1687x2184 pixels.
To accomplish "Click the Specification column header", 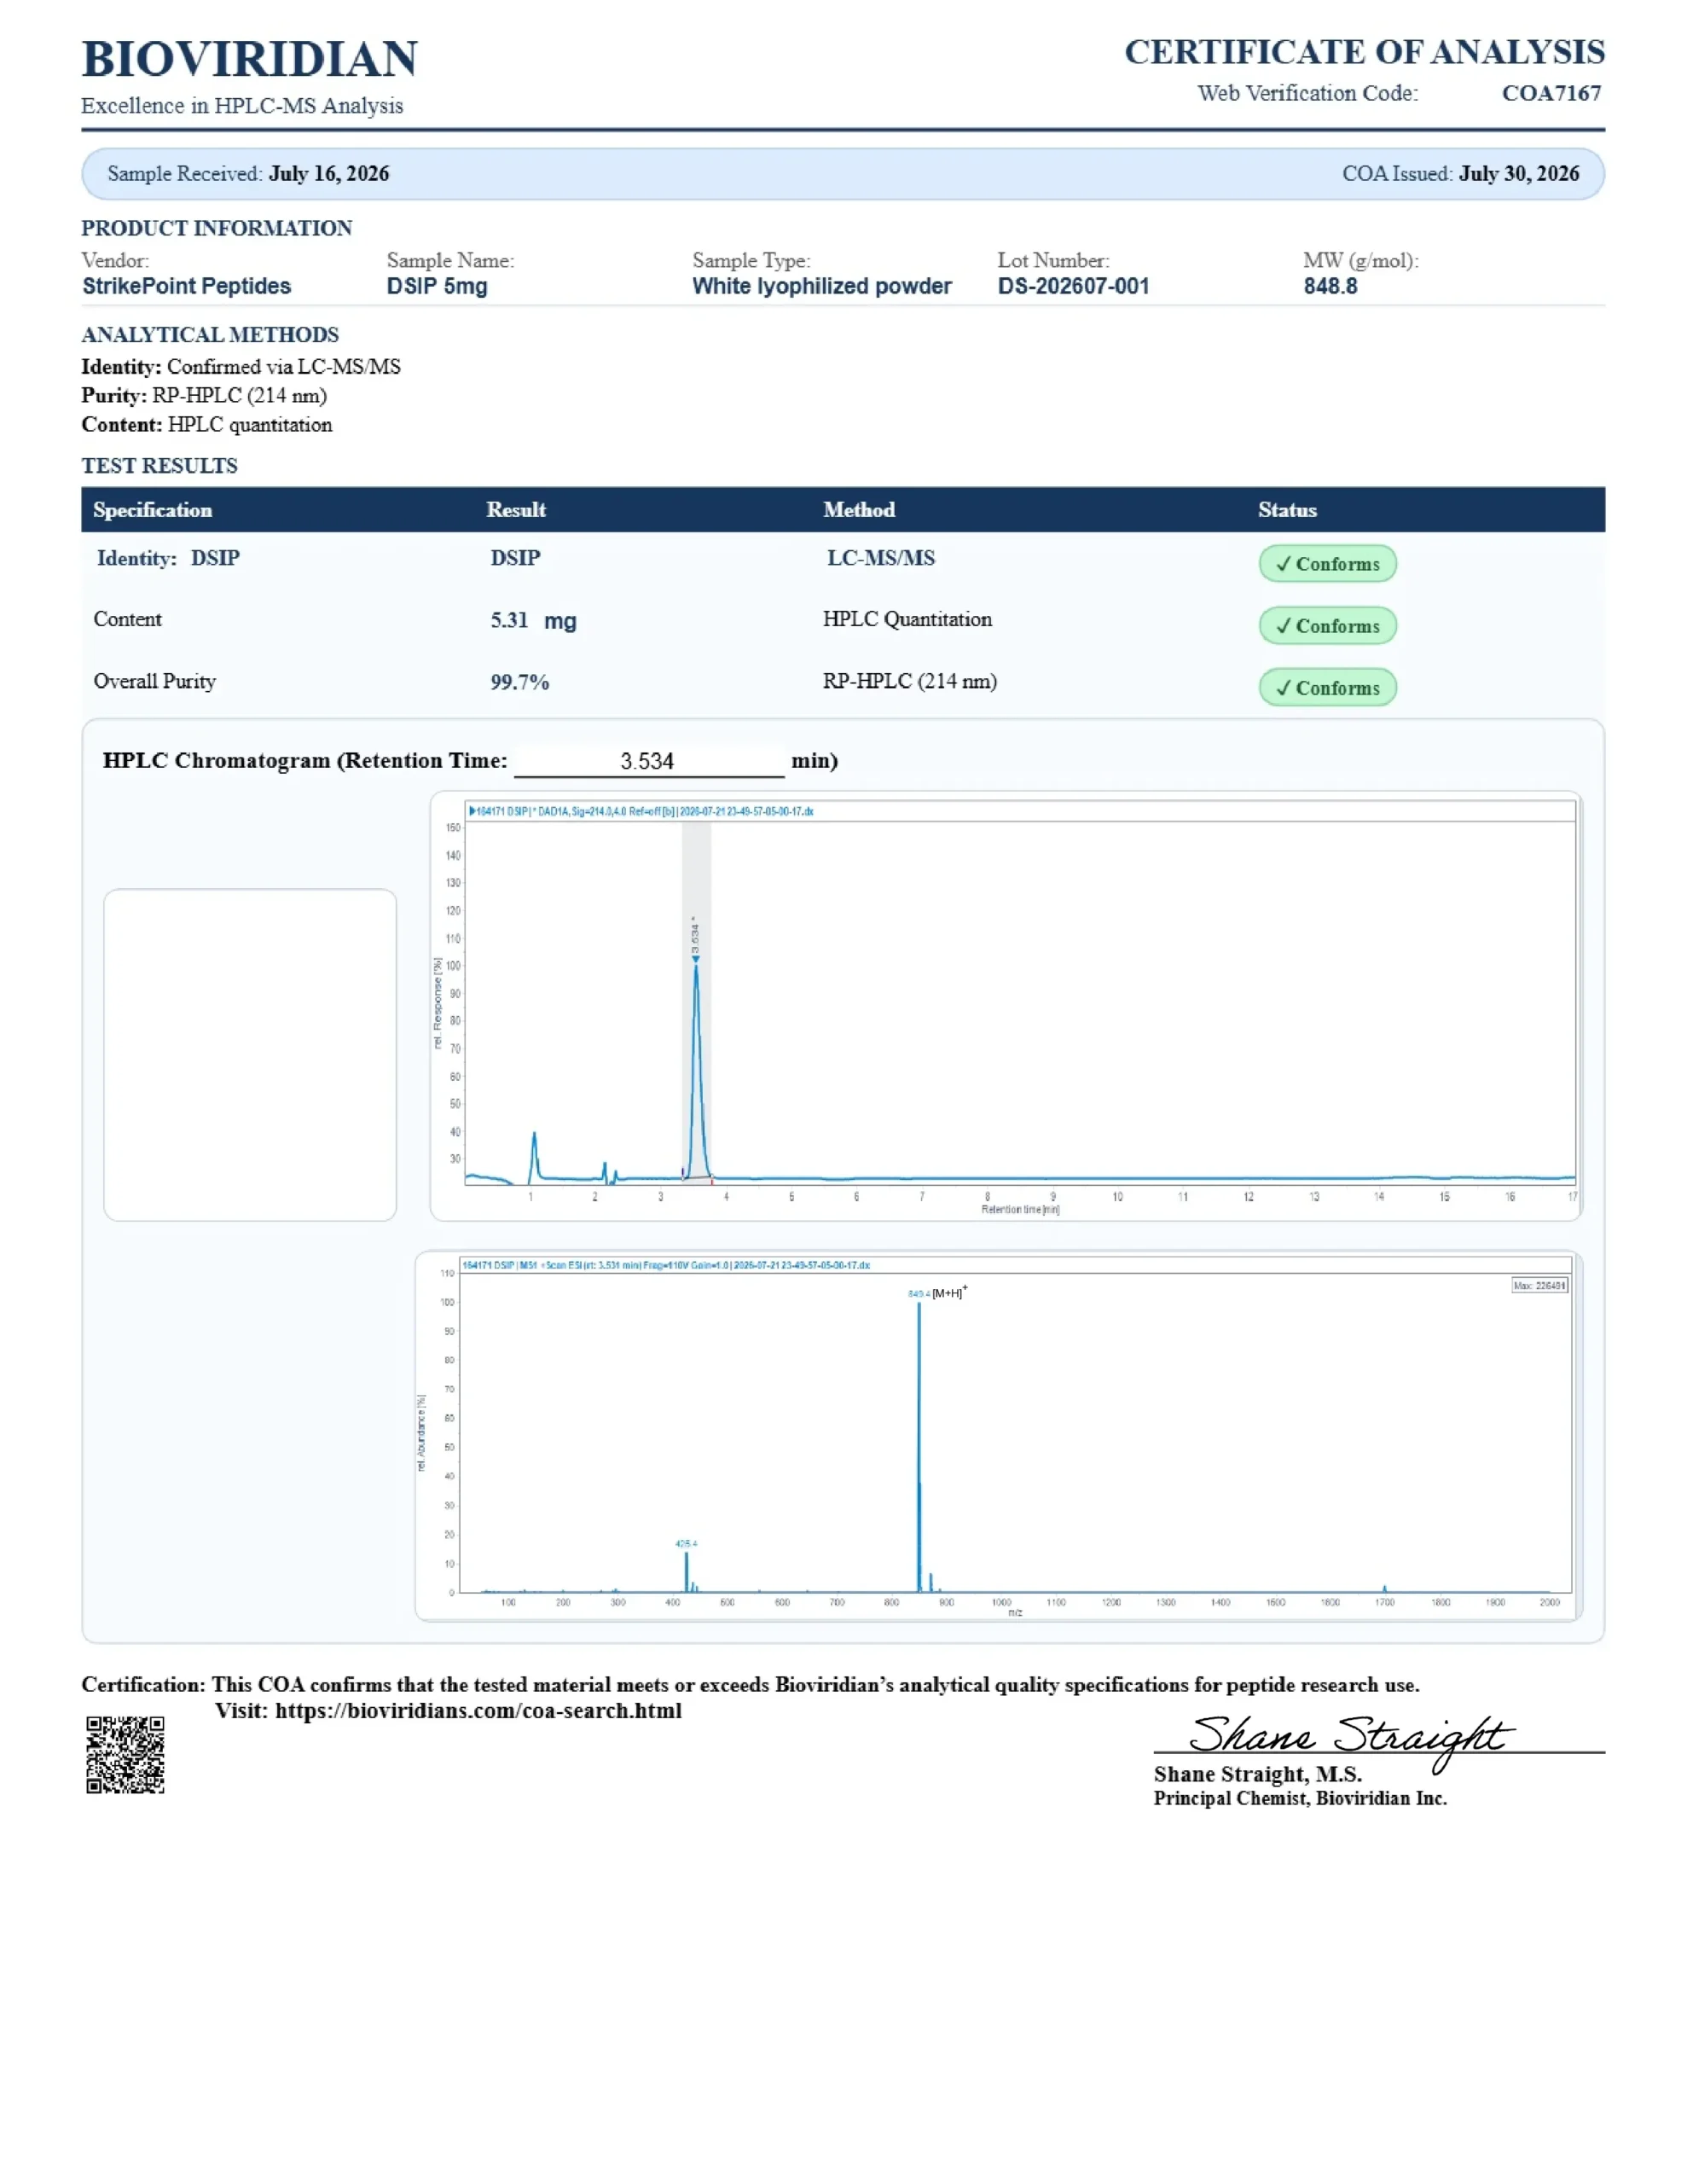I will coord(152,509).
